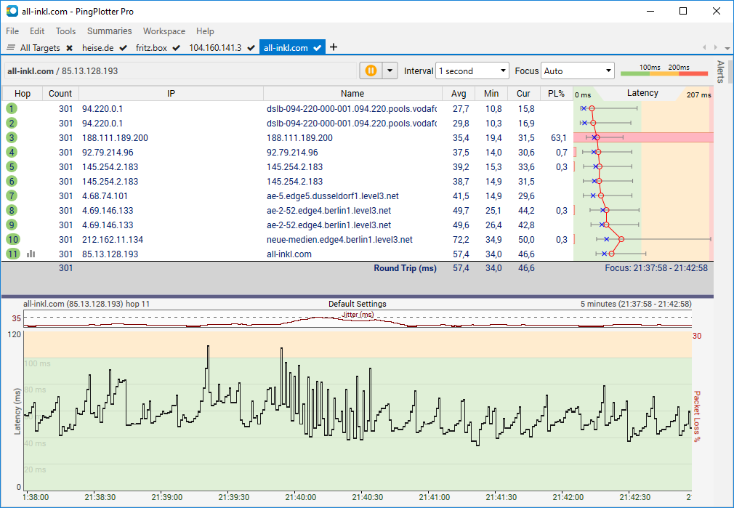Toggle tracing checkmark on heise.de tab
Viewport: 734px width, 508px height.
[x=121, y=47]
